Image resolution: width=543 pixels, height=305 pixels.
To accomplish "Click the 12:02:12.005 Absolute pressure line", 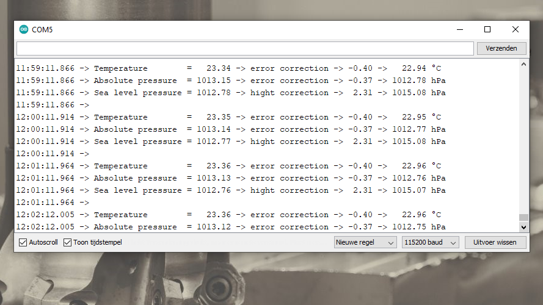I will [x=229, y=227].
